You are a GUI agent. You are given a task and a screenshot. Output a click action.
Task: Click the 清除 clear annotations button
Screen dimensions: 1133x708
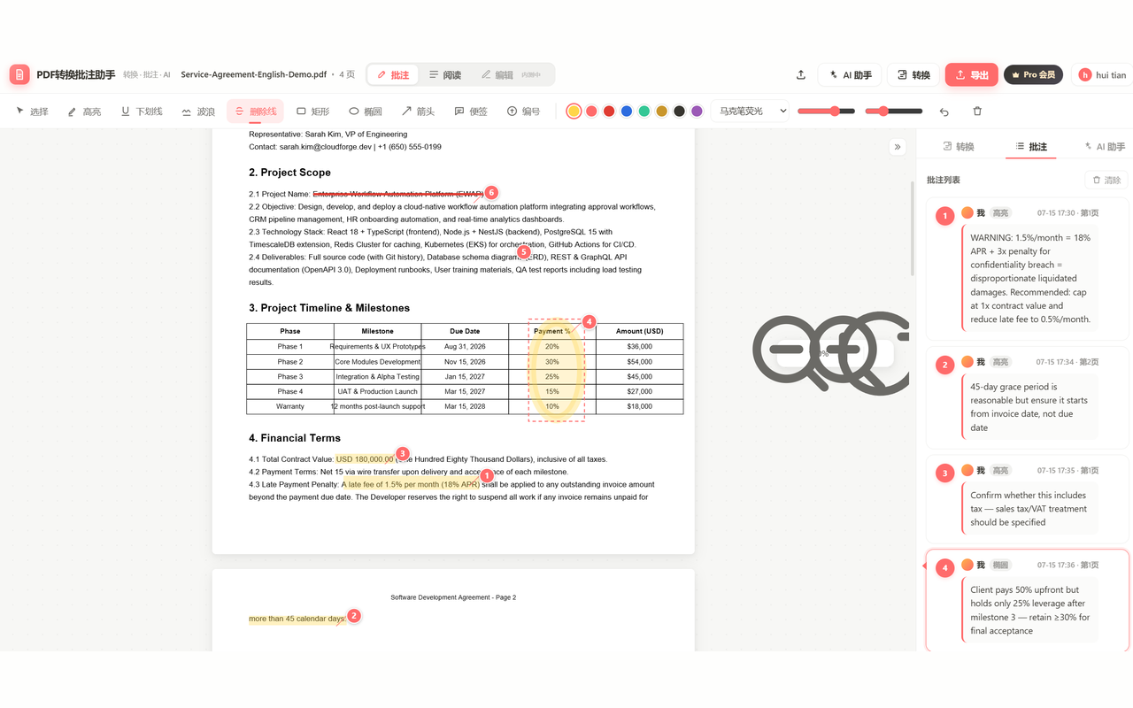(1106, 180)
